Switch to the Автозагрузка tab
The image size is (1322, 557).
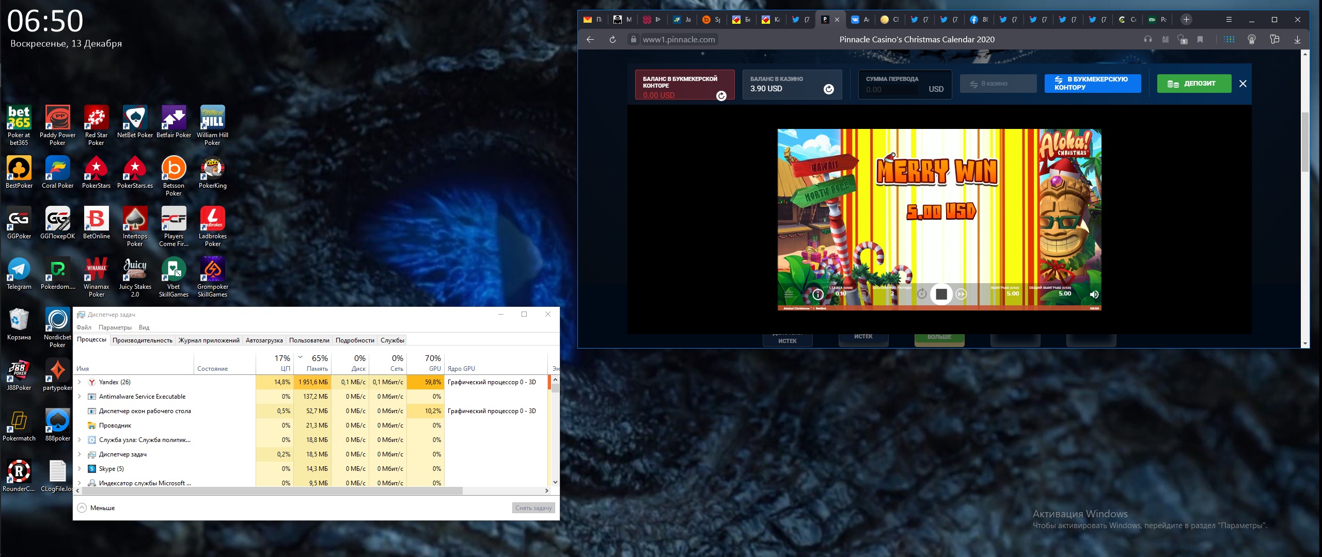[x=264, y=340]
